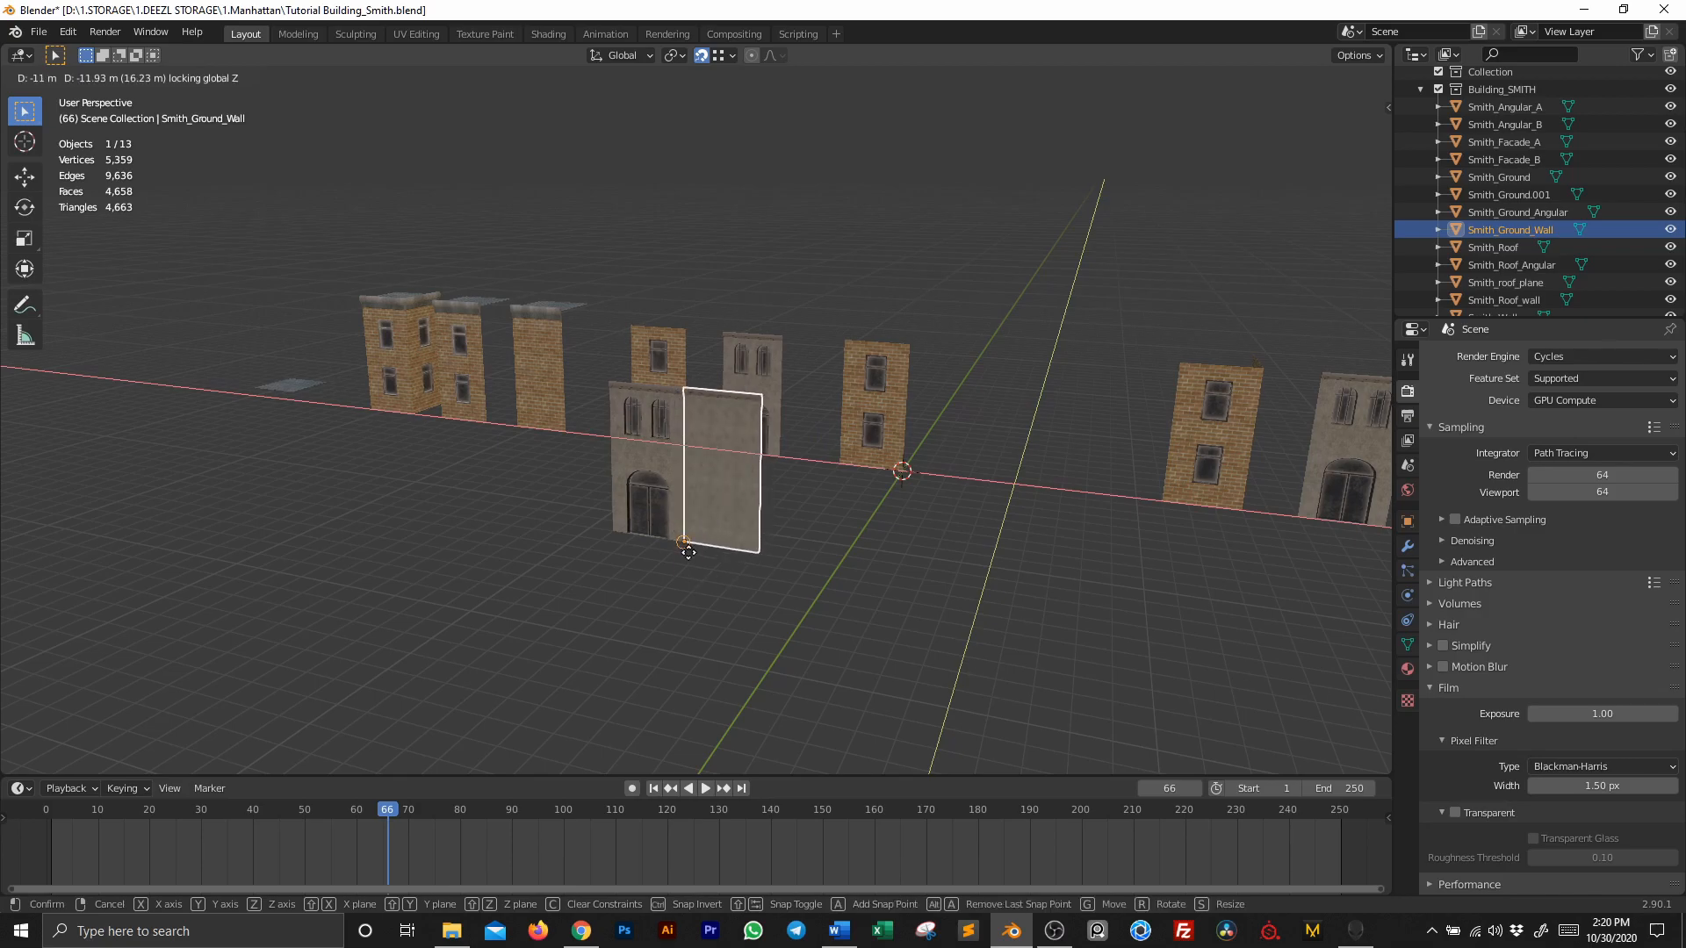Expand the Volumes panel
The width and height of the screenshot is (1686, 948).
click(1459, 603)
